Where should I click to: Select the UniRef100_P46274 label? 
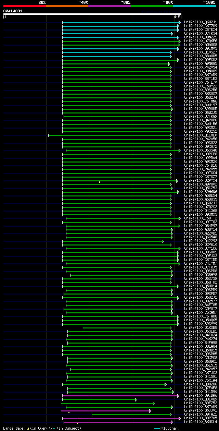[201, 339]
